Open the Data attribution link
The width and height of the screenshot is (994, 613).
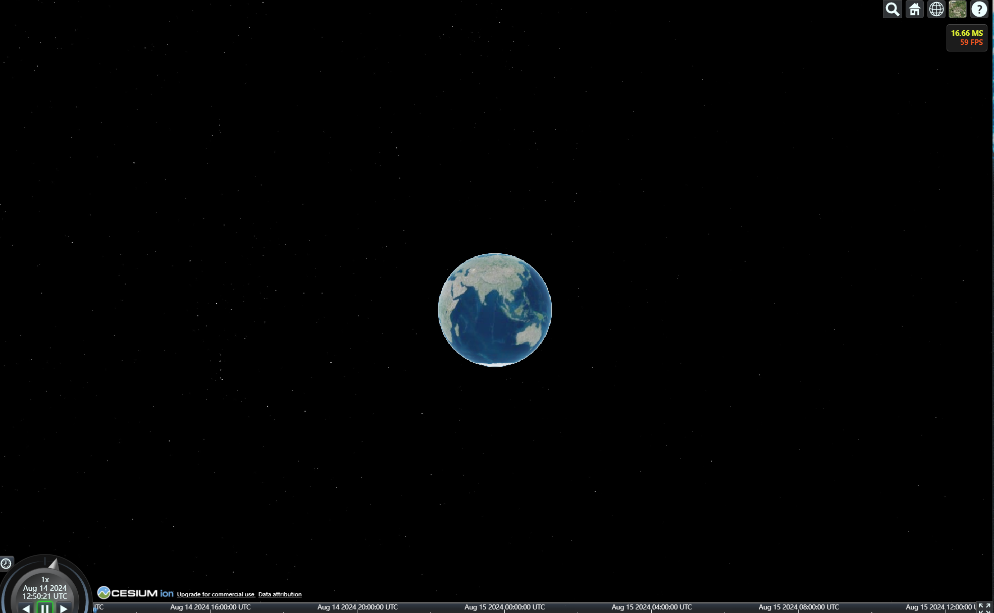tap(280, 594)
